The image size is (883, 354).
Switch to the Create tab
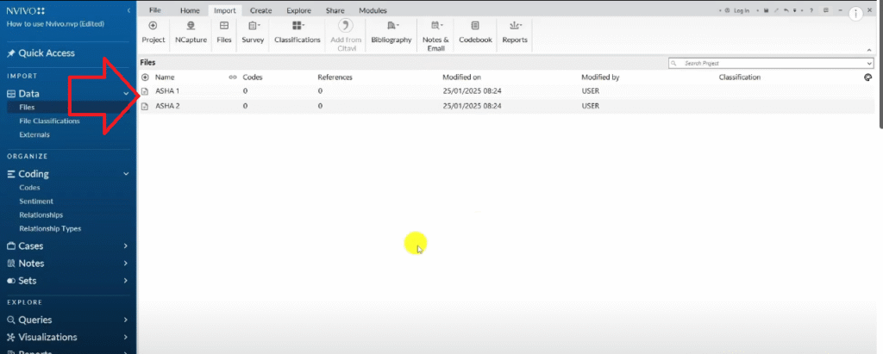[x=260, y=10]
